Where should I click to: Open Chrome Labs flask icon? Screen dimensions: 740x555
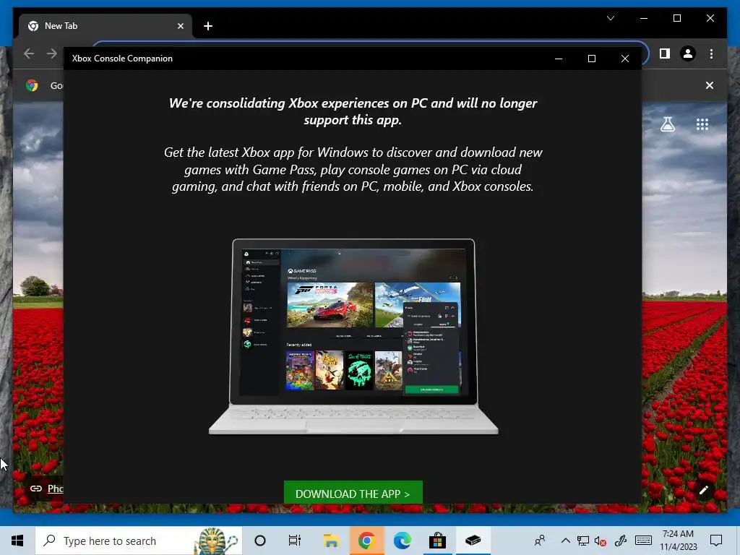667,124
